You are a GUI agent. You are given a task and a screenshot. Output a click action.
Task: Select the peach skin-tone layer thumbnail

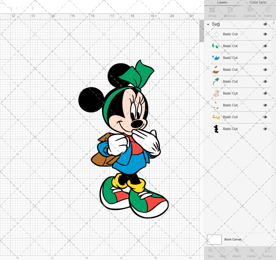(216, 93)
